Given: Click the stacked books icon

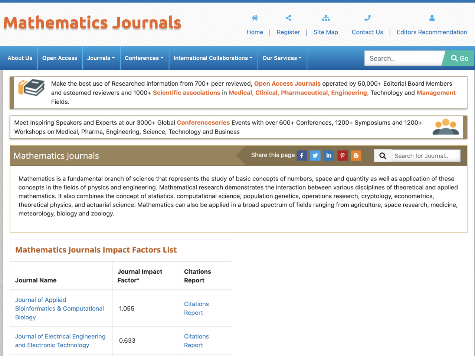Looking at the screenshot, I should click(32, 88).
